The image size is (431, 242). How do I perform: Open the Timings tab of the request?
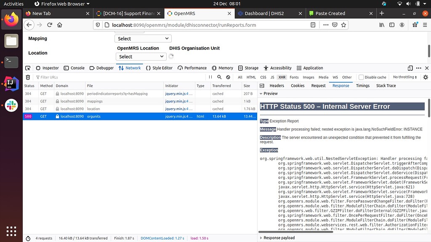(362, 85)
